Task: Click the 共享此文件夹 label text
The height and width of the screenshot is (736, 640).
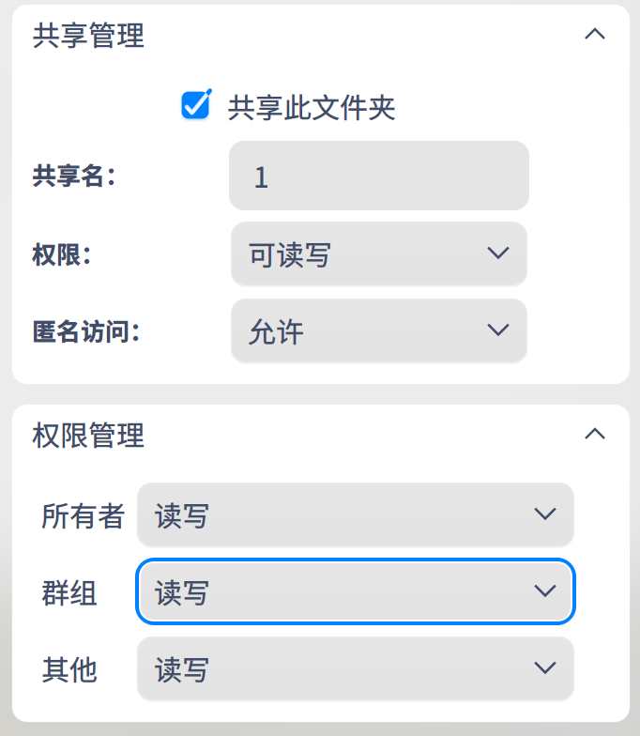Action: pos(312,108)
